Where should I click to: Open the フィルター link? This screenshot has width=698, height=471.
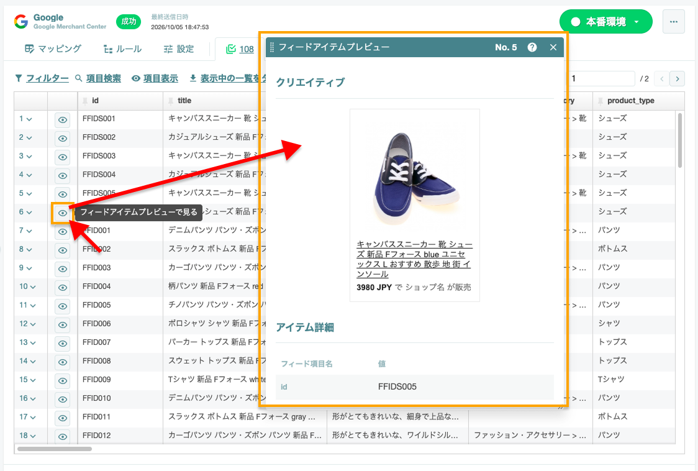point(47,78)
